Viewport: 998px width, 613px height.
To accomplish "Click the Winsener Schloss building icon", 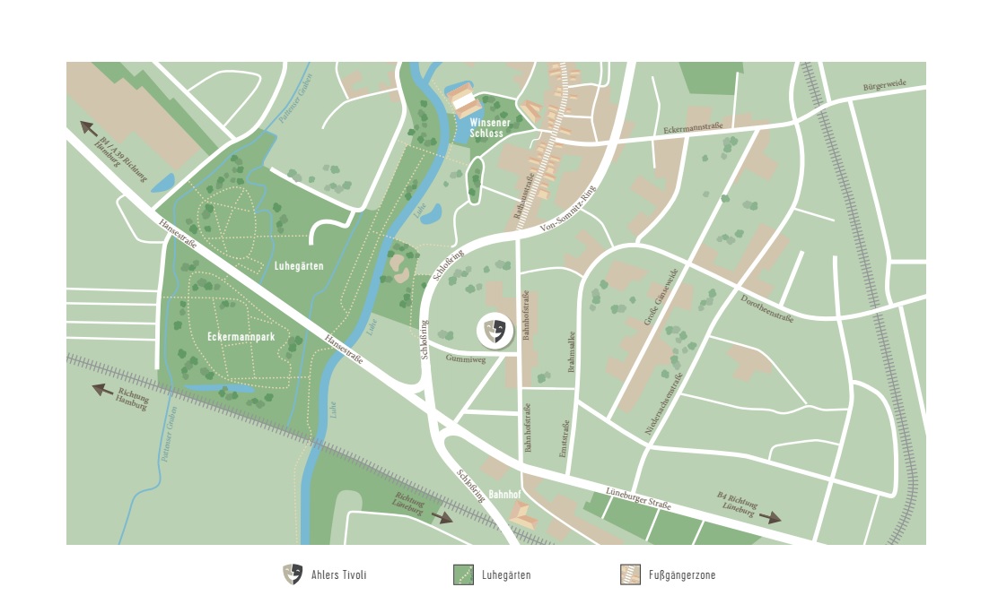I will [x=463, y=99].
